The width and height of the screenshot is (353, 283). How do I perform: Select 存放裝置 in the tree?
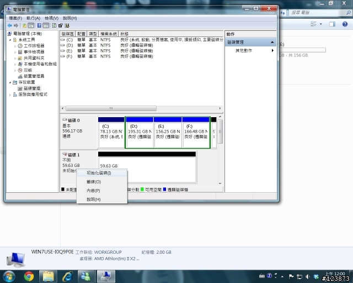click(27, 82)
